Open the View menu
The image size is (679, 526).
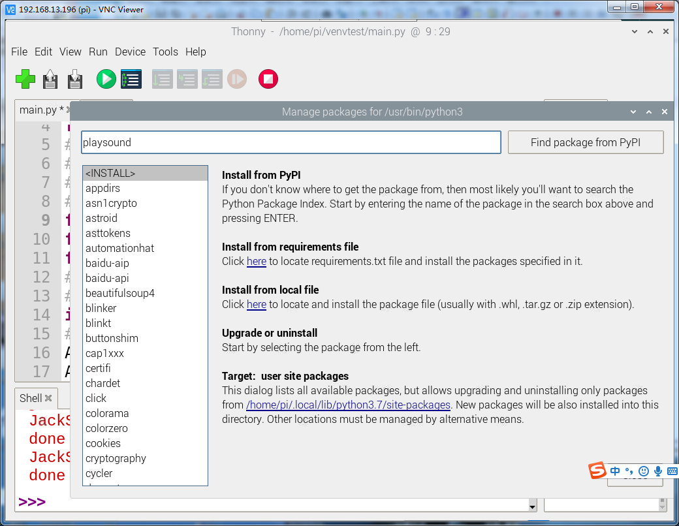coord(70,52)
